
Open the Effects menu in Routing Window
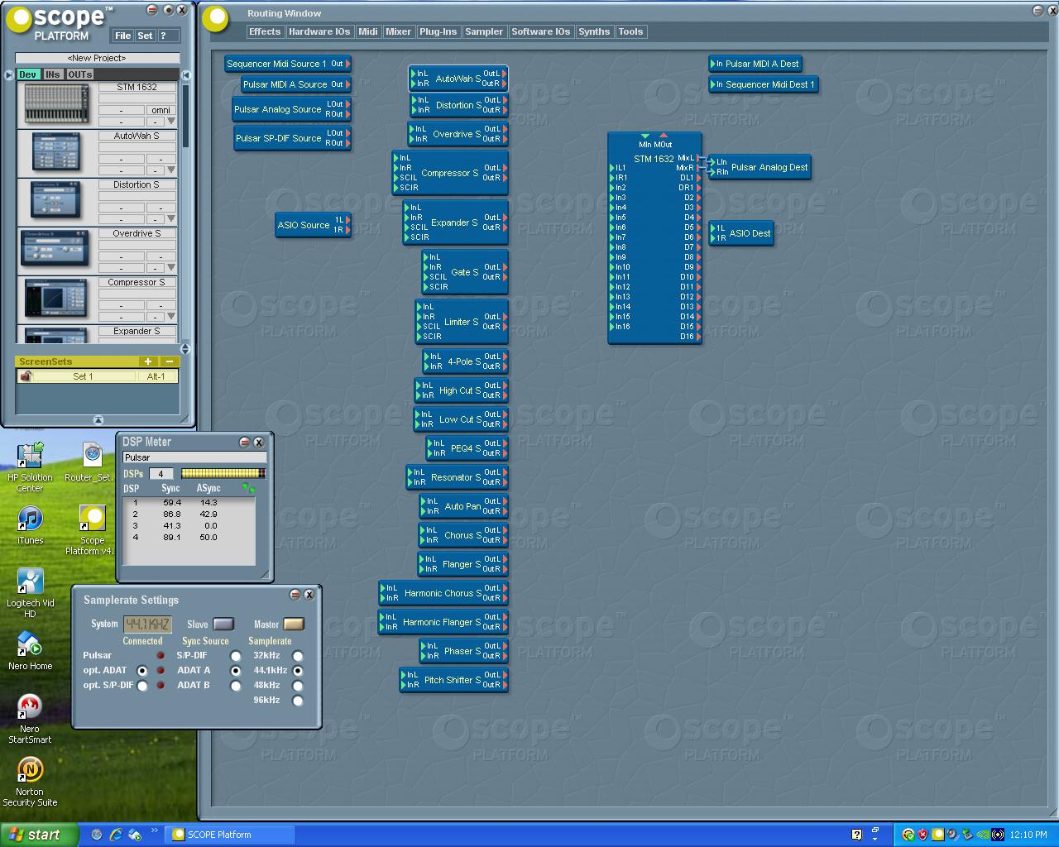click(265, 31)
